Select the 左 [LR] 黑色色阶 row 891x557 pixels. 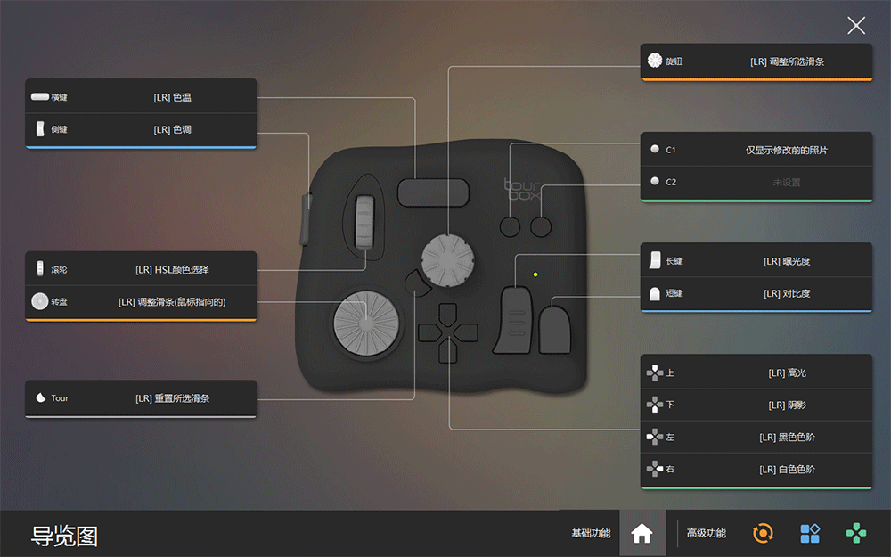coord(756,437)
